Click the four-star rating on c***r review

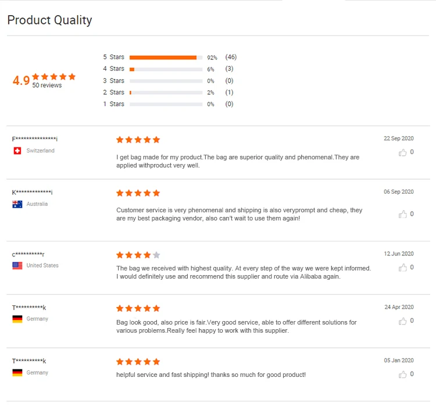[138, 255]
